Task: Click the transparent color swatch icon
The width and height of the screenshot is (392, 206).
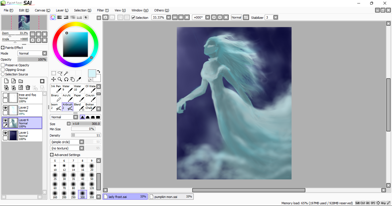Action: (90, 80)
